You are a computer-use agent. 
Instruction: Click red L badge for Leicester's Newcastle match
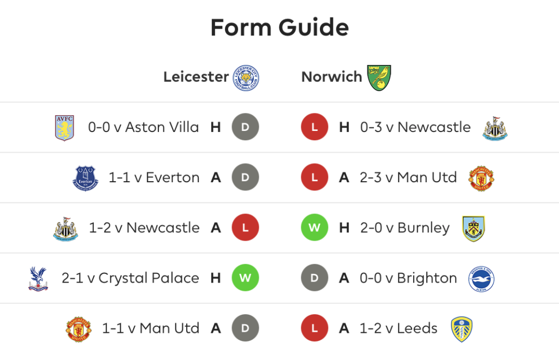tap(245, 228)
